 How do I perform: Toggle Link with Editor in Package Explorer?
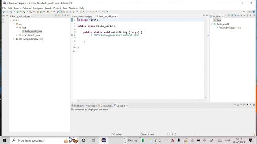point(59,16)
